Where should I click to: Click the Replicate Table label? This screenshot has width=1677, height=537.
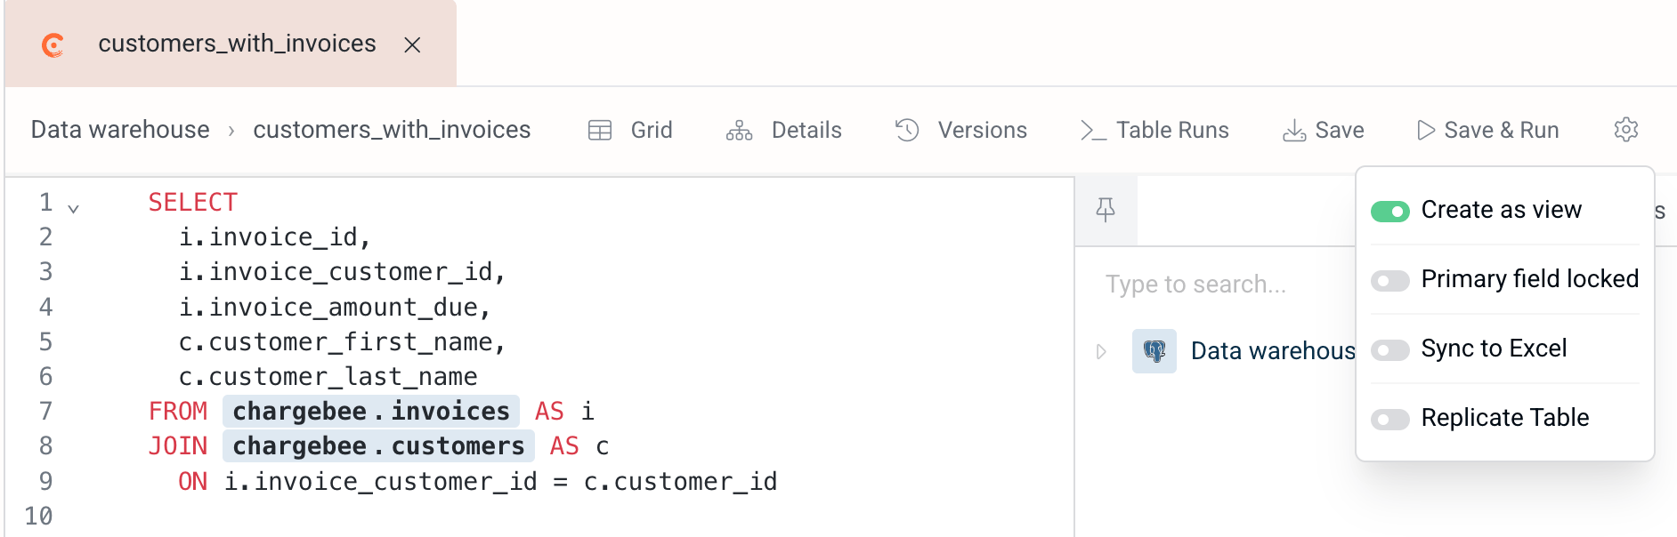click(x=1505, y=418)
